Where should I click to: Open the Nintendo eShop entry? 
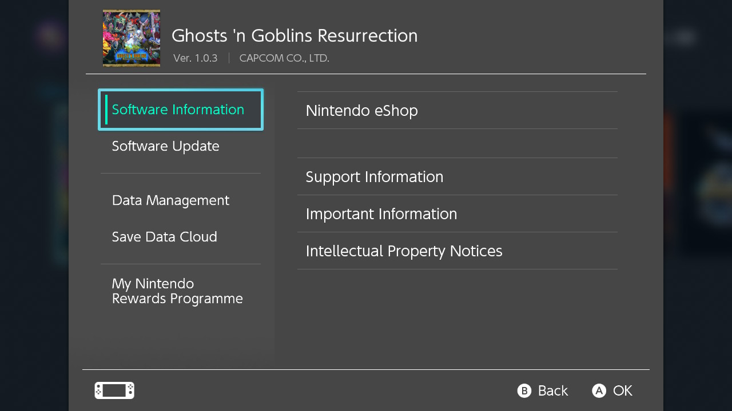click(457, 110)
